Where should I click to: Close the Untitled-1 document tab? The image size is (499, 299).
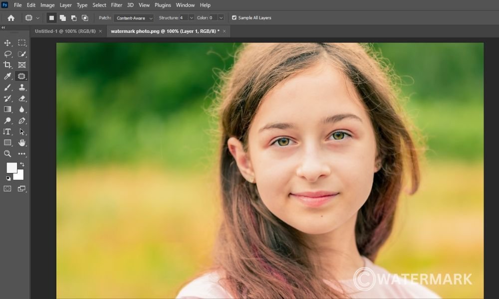click(x=100, y=31)
